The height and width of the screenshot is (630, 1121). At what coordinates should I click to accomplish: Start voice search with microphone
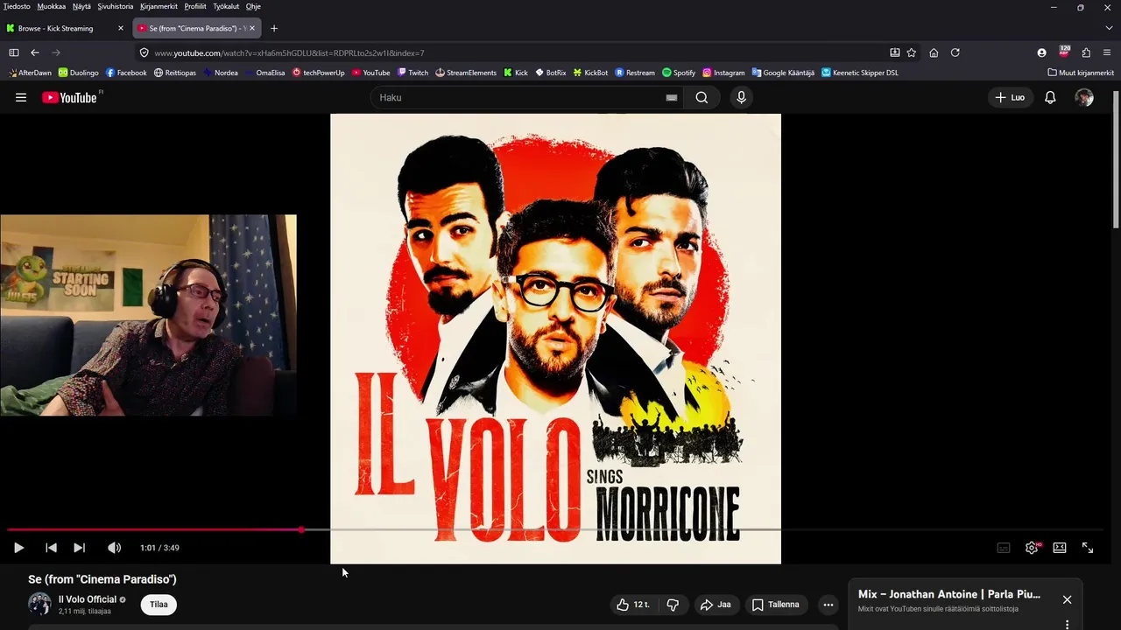(741, 97)
